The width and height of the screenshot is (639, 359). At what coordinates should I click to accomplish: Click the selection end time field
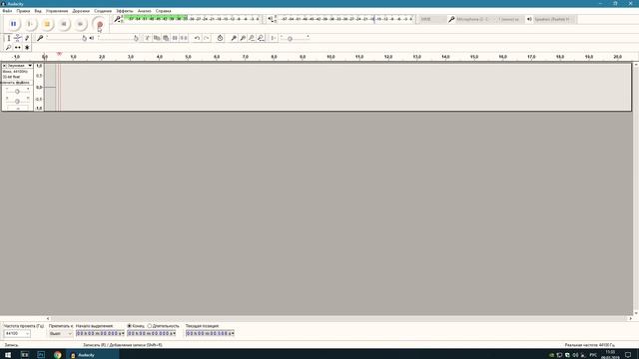pyautogui.click(x=151, y=333)
